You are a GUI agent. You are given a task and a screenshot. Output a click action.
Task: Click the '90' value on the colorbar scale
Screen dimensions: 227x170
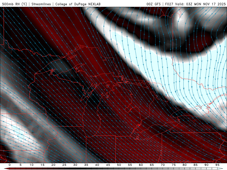coord(207,165)
